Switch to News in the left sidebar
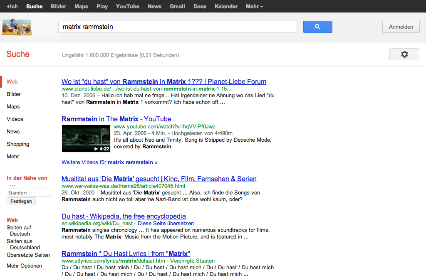This screenshot has width=426, height=278. (13, 132)
